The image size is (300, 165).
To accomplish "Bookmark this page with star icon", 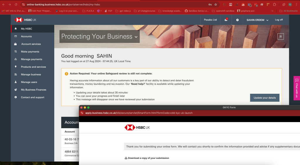I will click(x=216, y=5).
